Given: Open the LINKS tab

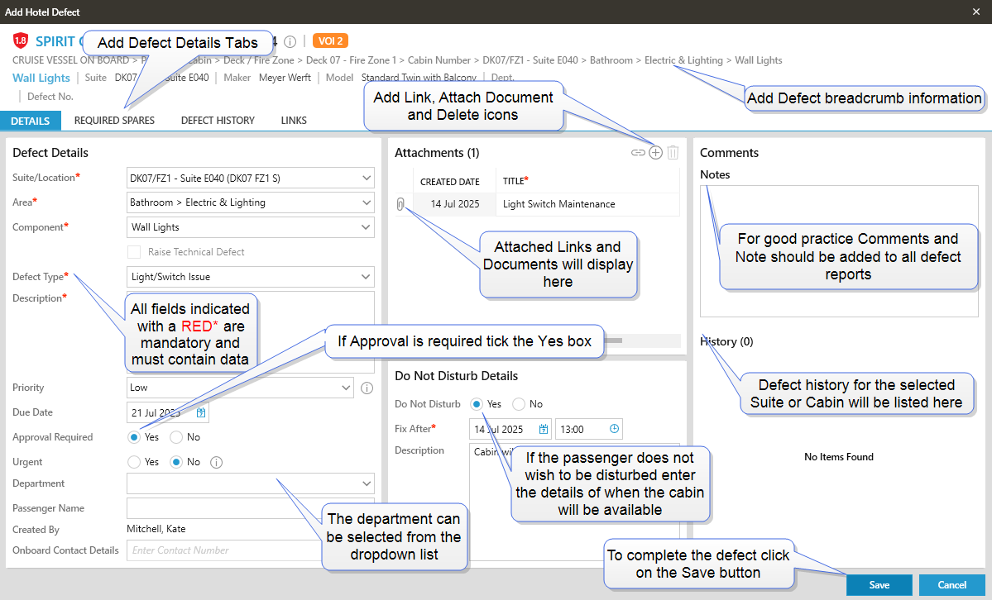Looking at the screenshot, I should click(x=294, y=121).
